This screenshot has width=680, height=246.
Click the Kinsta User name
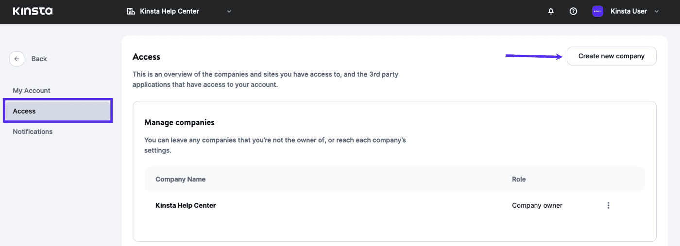628,11
